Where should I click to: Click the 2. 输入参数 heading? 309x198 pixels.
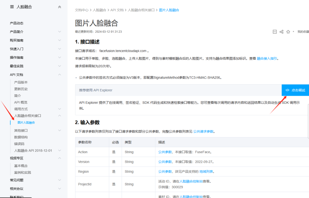click(87, 123)
